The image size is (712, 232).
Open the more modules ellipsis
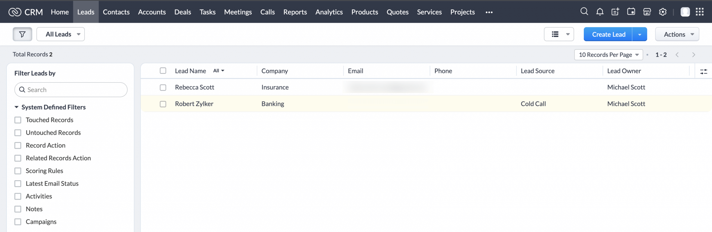click(489, 12)
